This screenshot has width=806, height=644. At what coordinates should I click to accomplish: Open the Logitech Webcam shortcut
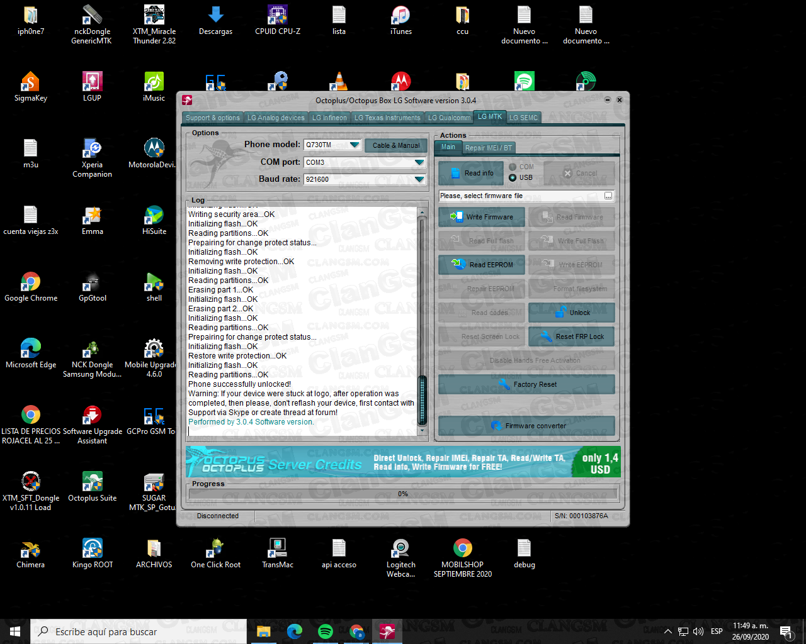coord(400,558)
